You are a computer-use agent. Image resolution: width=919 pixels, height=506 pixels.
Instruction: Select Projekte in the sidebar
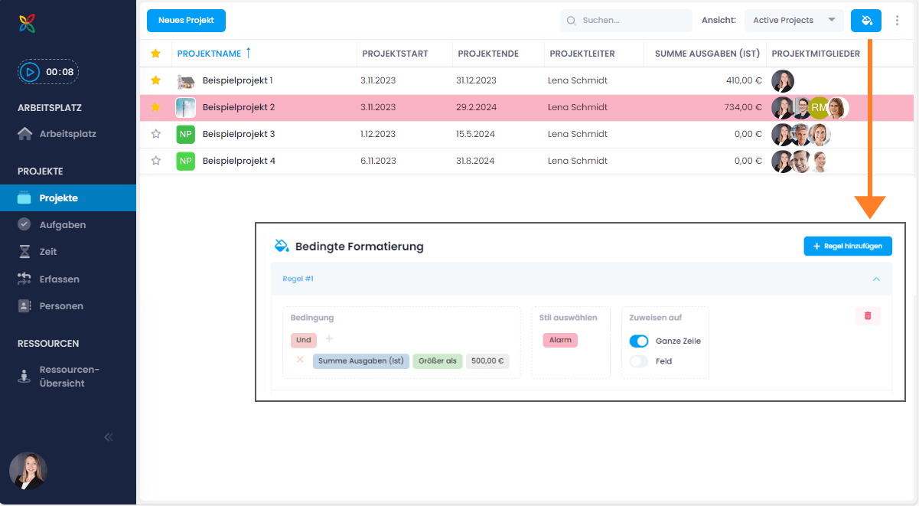[x=68, y=198]
